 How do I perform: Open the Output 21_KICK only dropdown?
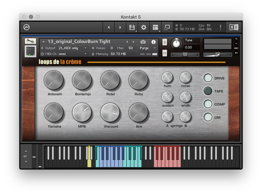64,48
